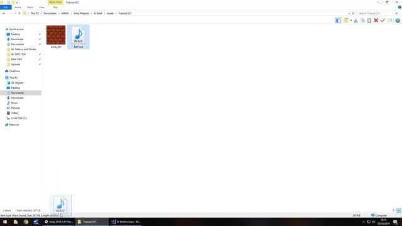402x226 pixels.
Task: Click the teal globe toolbar icon
Action: (x=398, y=21)
